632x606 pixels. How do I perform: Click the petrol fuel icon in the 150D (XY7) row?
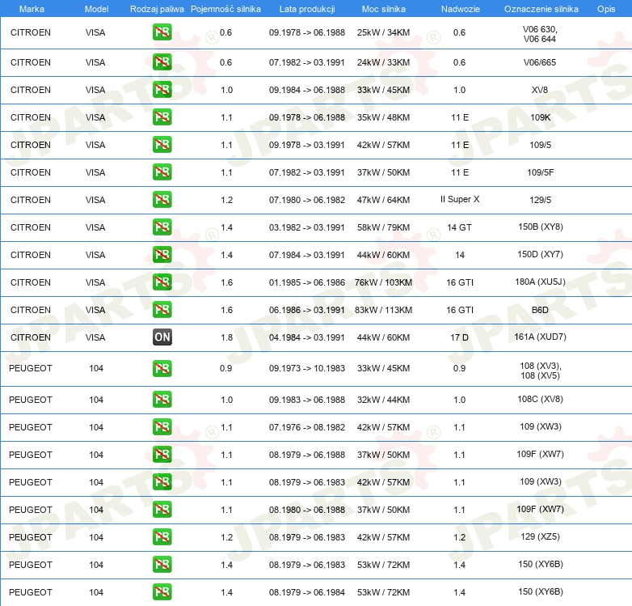click(x=162, y=255)
